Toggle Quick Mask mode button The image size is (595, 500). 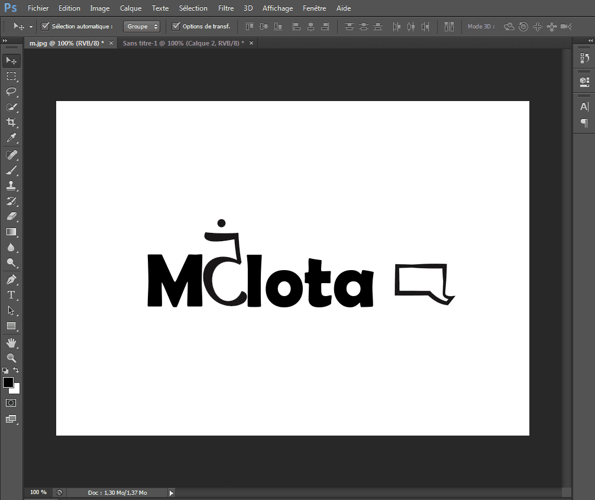pyautogui.click(x=11, y=402)
